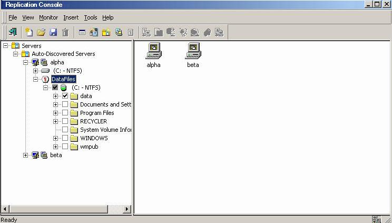Click the green volume cylinder icon
The image size is (392, 223).
64,88
